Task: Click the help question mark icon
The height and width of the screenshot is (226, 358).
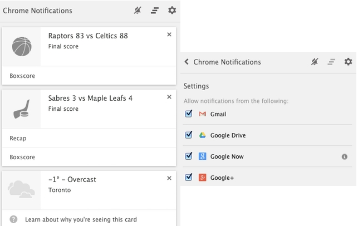Action: click(x=14, y=219)
